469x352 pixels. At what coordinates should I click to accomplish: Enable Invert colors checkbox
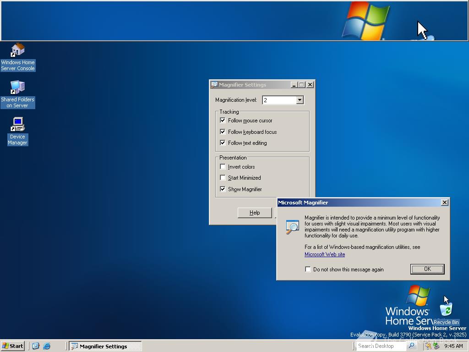point(223,166)
